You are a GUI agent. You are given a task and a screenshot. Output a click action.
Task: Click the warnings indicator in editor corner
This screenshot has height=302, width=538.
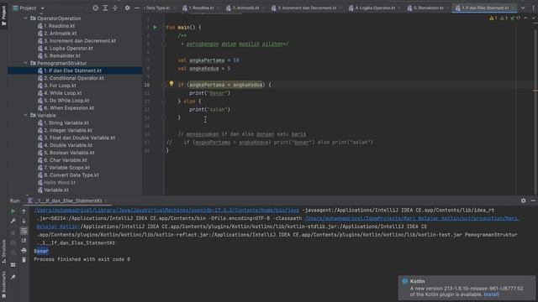click(504, 18)
